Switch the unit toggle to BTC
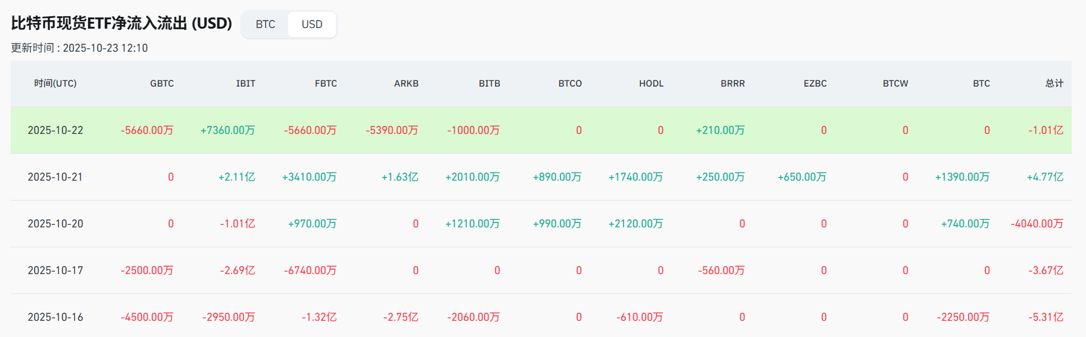The width and height of the screenshot is (1086, 337). click(265, 24)
